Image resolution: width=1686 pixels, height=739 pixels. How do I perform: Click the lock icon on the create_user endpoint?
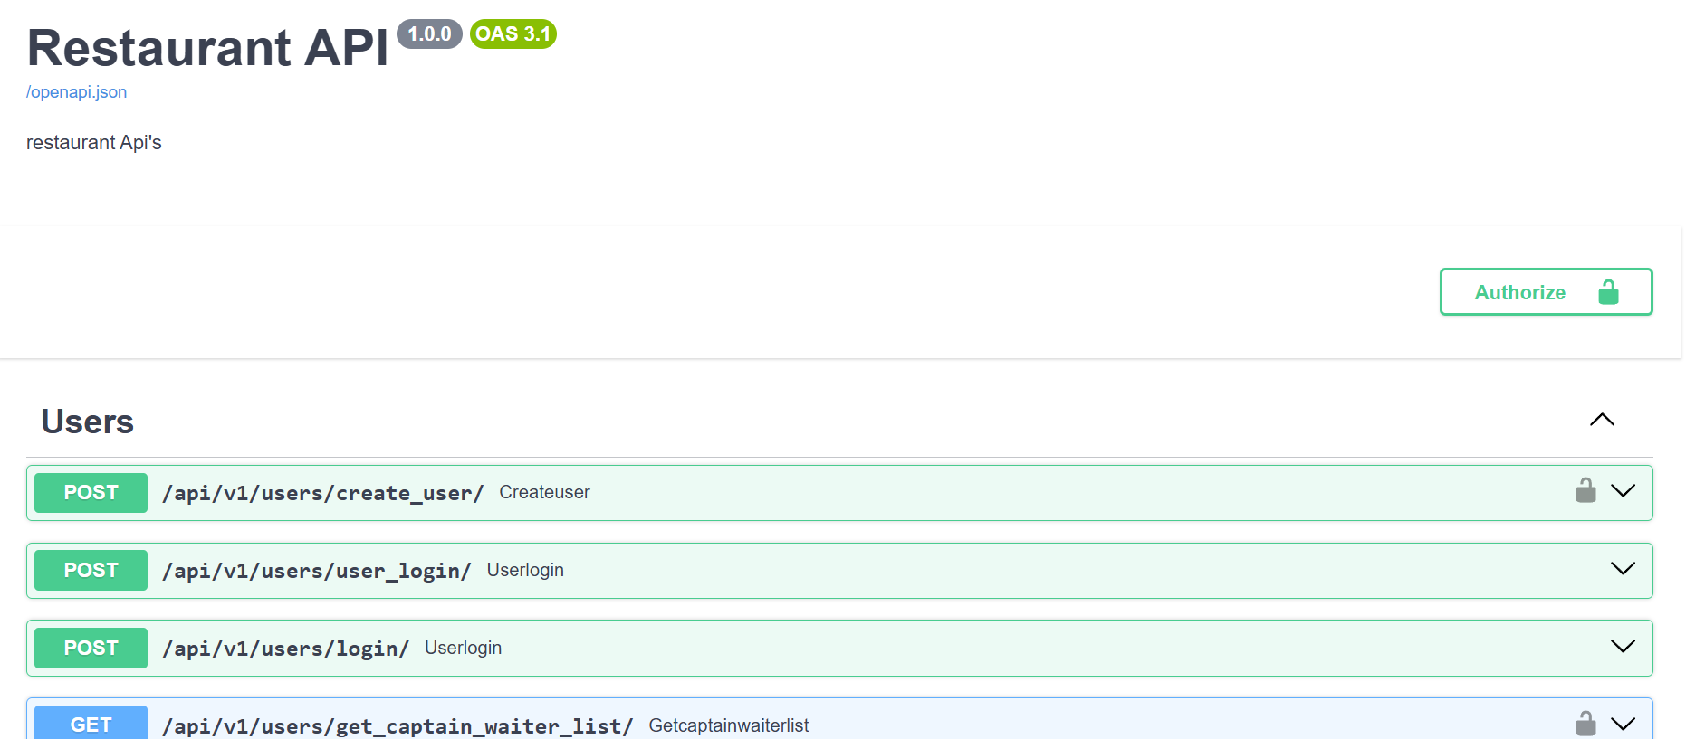[1585, 491]
